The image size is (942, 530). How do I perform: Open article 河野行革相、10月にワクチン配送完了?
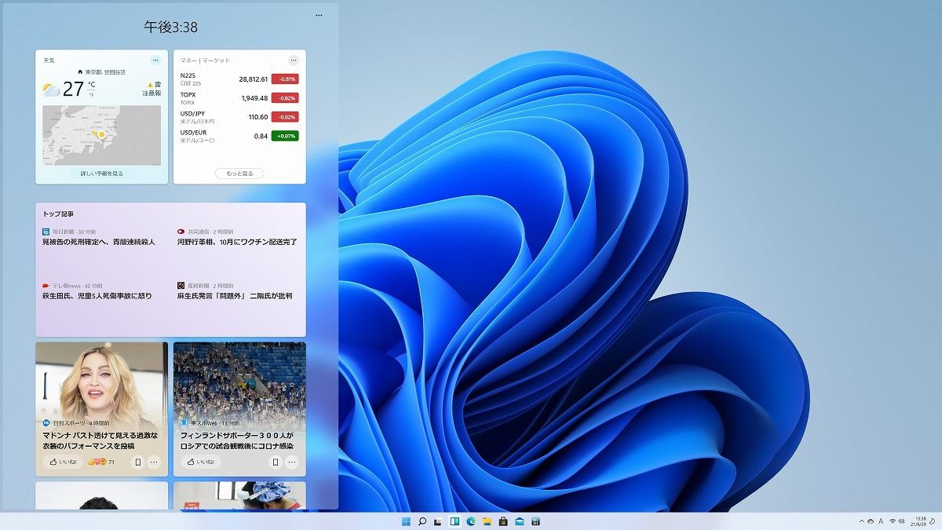(x=237, y=242)
